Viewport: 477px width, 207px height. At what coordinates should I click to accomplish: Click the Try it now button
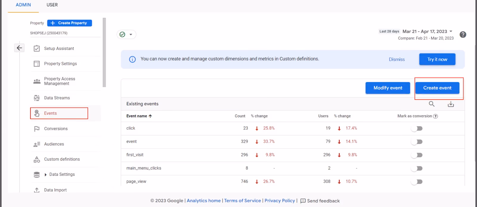(x=437, y=59)
